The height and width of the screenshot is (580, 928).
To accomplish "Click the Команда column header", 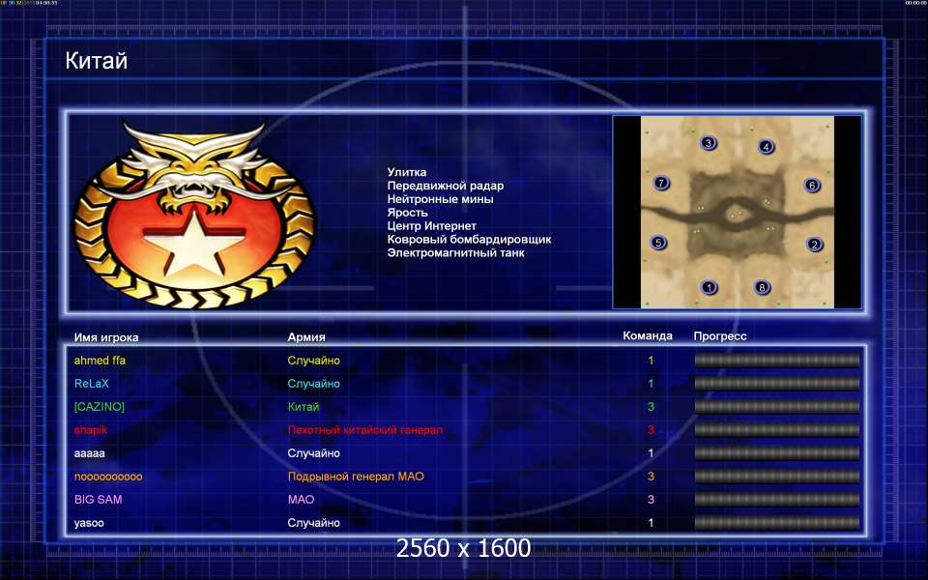I will [648, 336].
